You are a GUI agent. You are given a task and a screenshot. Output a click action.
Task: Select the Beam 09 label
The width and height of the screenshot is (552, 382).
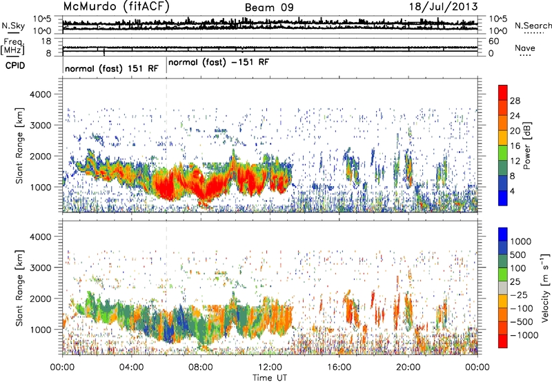269,8
